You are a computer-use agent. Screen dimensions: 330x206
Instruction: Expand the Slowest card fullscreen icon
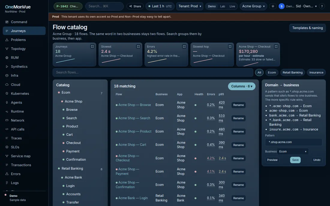coord(138,46)
